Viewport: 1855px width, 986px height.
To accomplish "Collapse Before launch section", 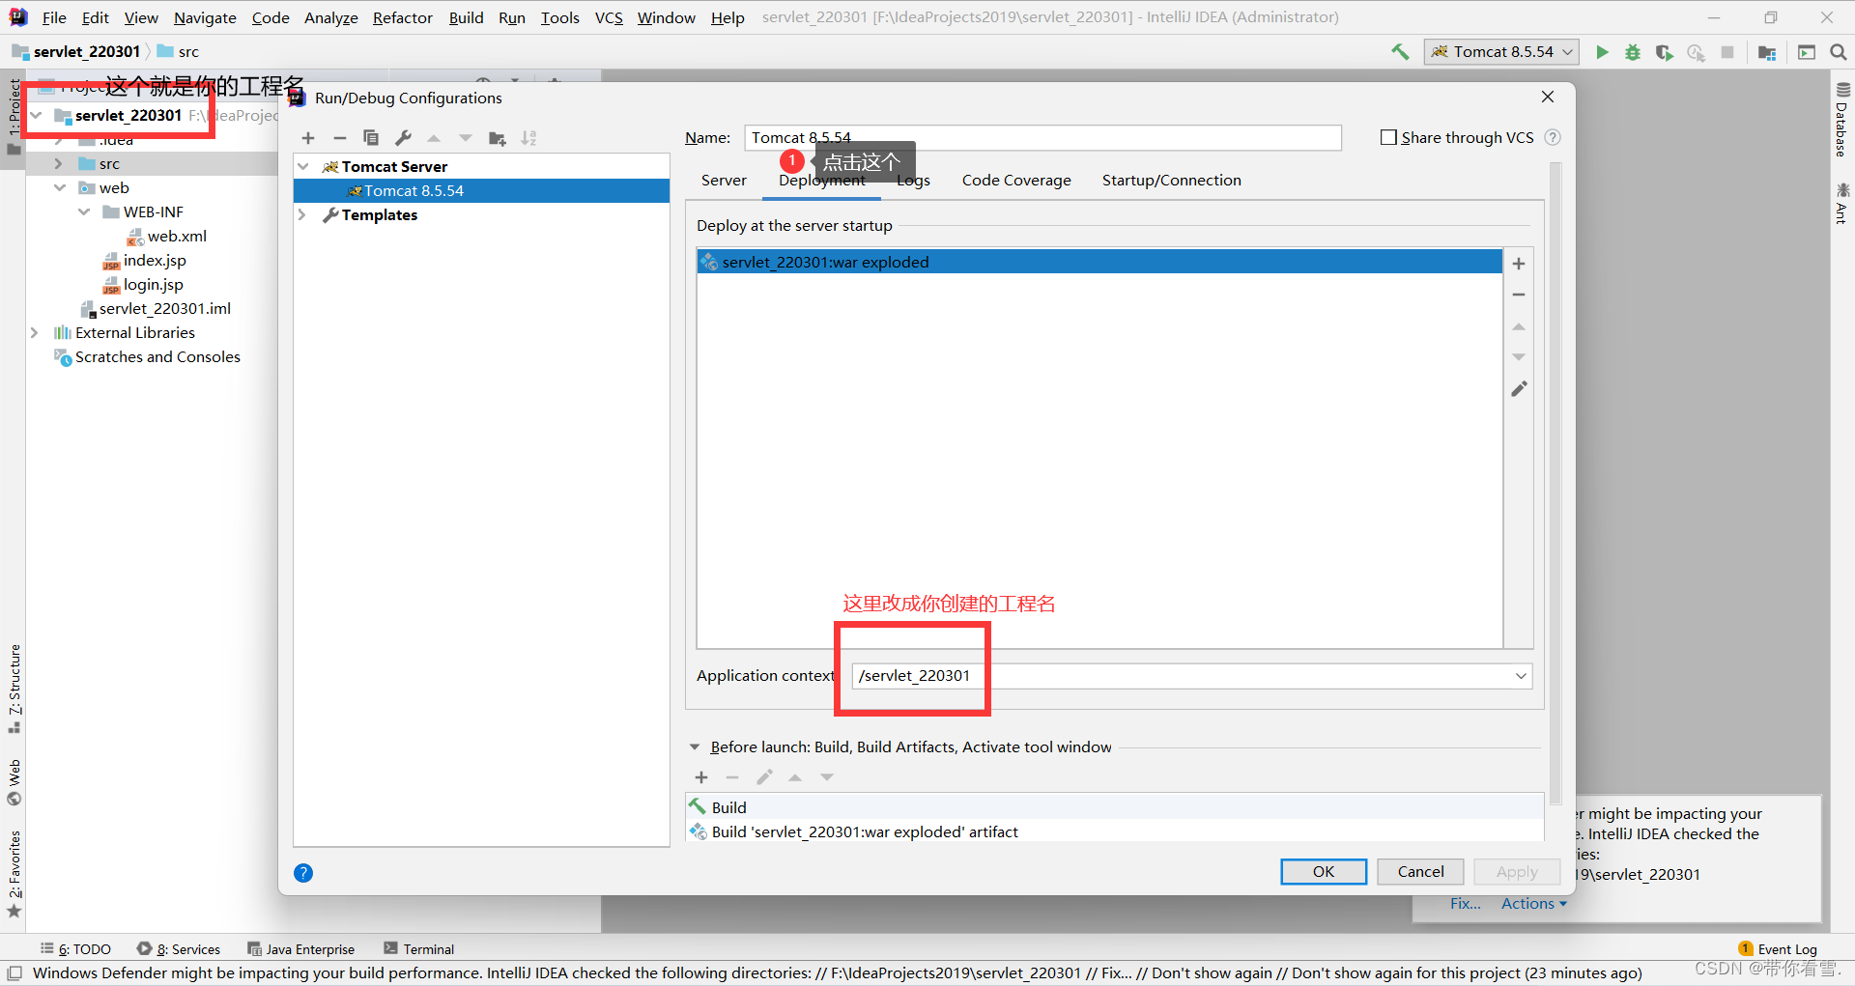I will point(695,747).
